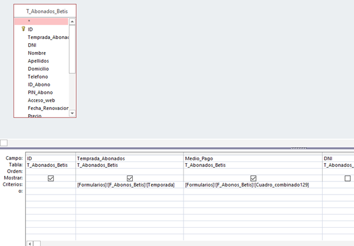
Task: Click the T_Abonados_Betis table title bar
Action: 45,11
